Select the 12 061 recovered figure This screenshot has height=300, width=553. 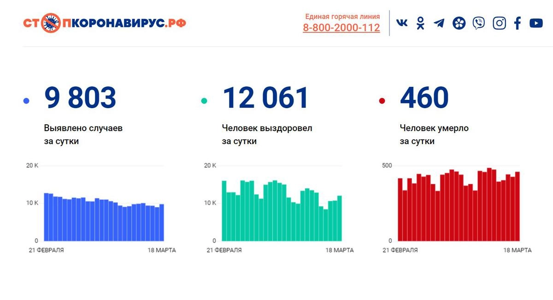click(x=265, y=98)
